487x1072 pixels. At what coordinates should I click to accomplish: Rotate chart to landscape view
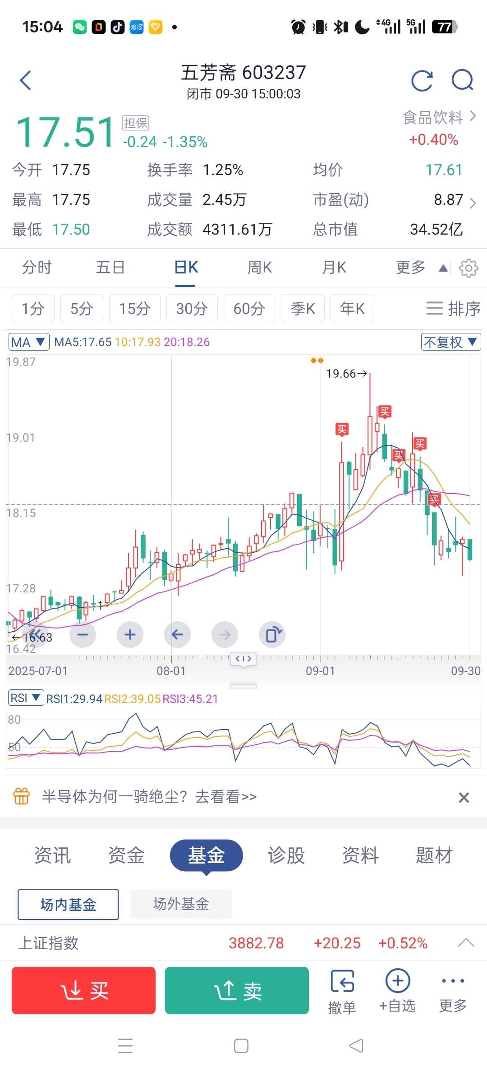pos(272,635)
